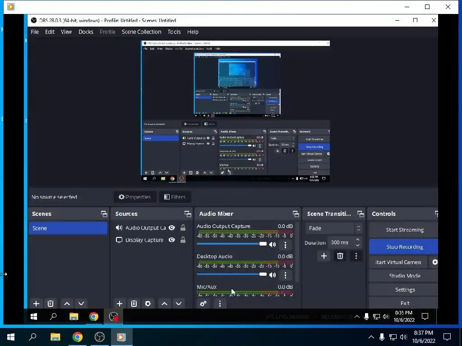
Task: Click the Exit button in Controls
Action: pos(403,303)
